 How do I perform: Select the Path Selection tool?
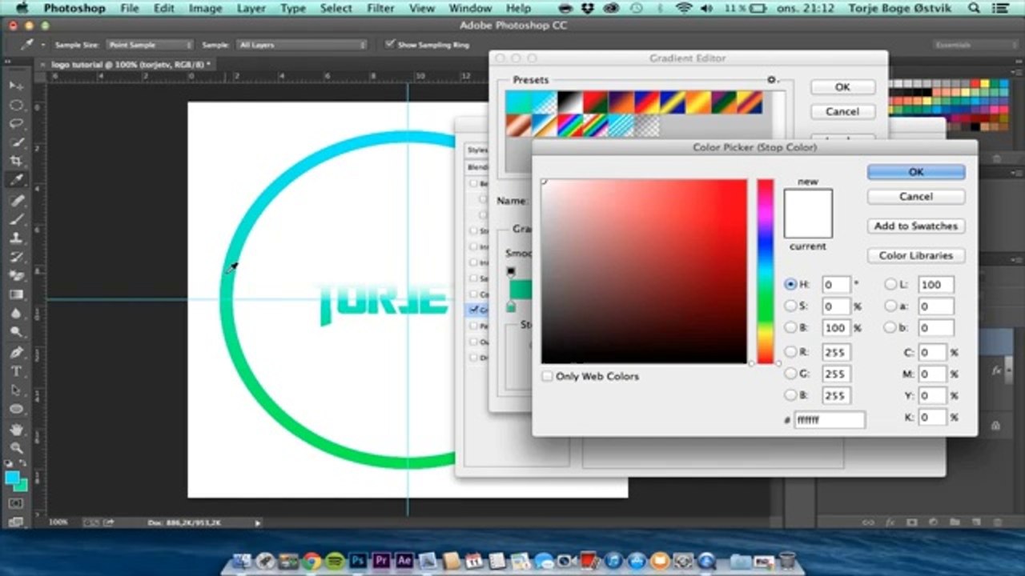[16, 390]
